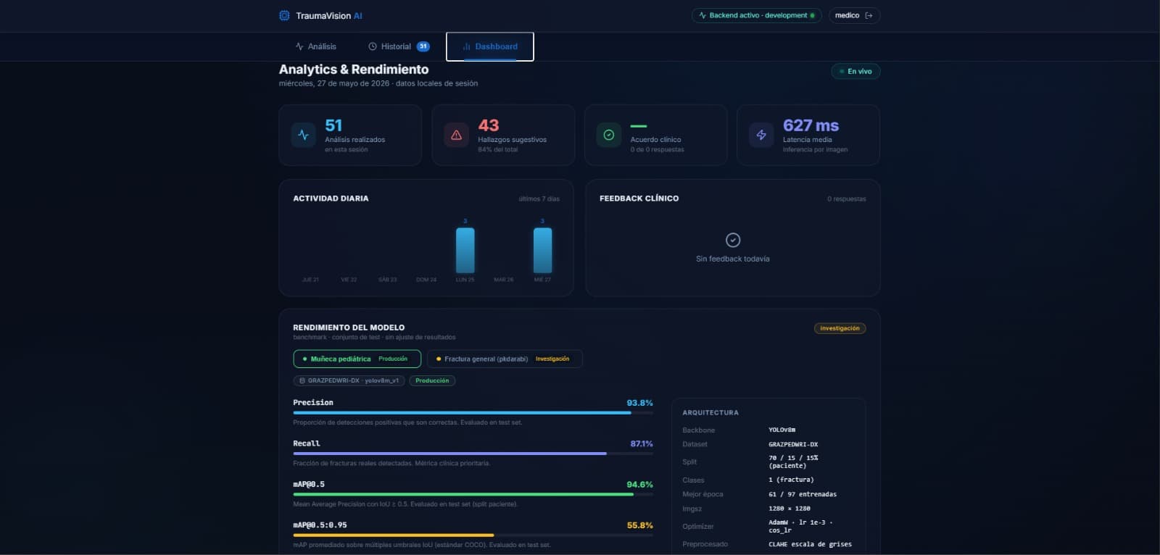The height and width of the screenshot is (555, 1160).
Task: Click the 627 ms latency value
Action: pos(811,125)
